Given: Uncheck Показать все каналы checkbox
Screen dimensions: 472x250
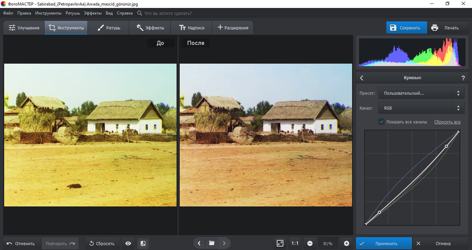Looking at the screenshot, I should [381, 122].
